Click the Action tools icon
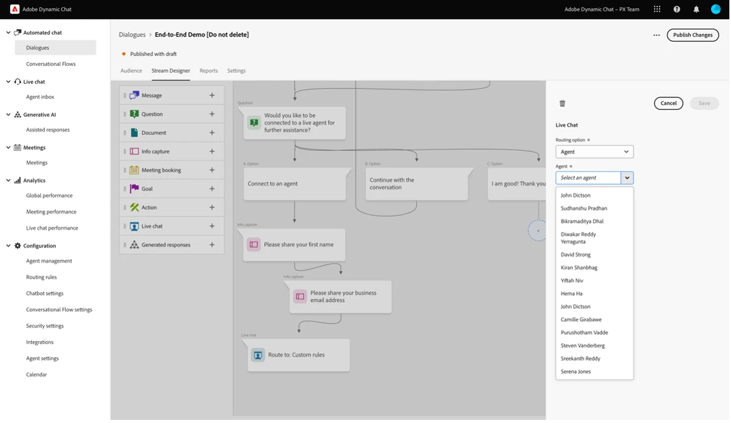 (134, 207)
